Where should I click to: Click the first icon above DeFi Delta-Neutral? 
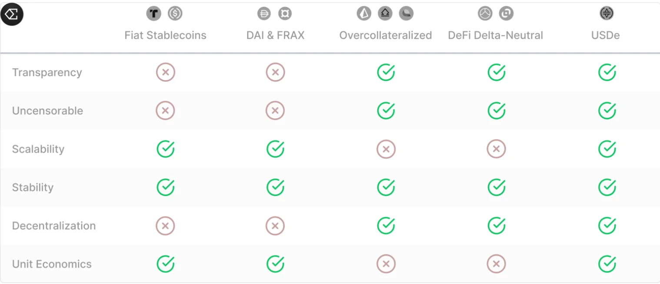point(485,14)
